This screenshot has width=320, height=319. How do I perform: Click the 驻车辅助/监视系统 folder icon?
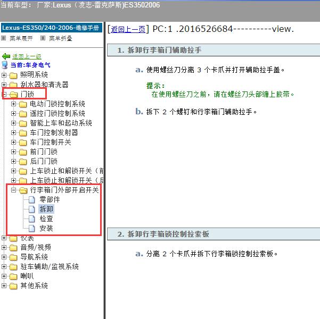[13, 267]
